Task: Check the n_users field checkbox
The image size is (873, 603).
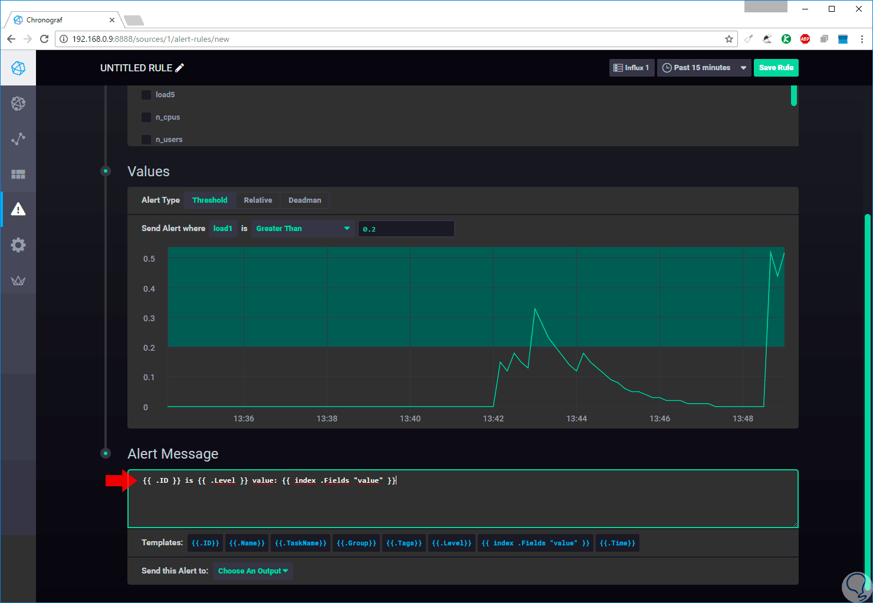Action: [x=146, y=140]
